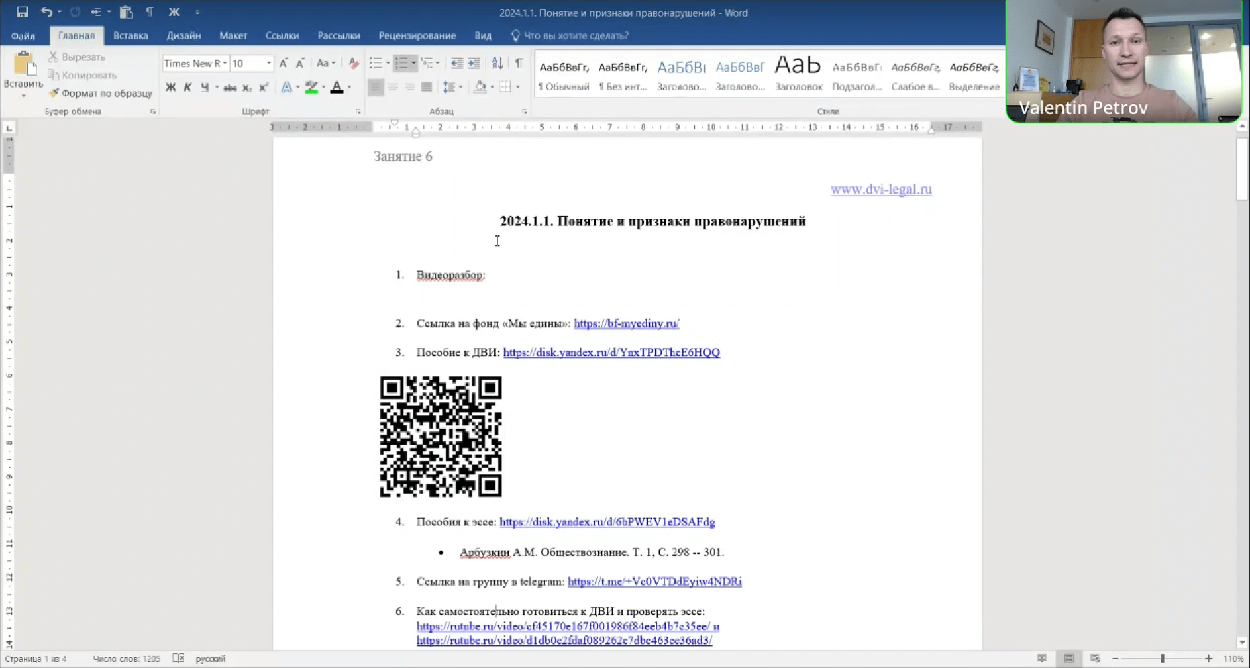Open the bf-myediny.ru fund link

pos(627,324)
